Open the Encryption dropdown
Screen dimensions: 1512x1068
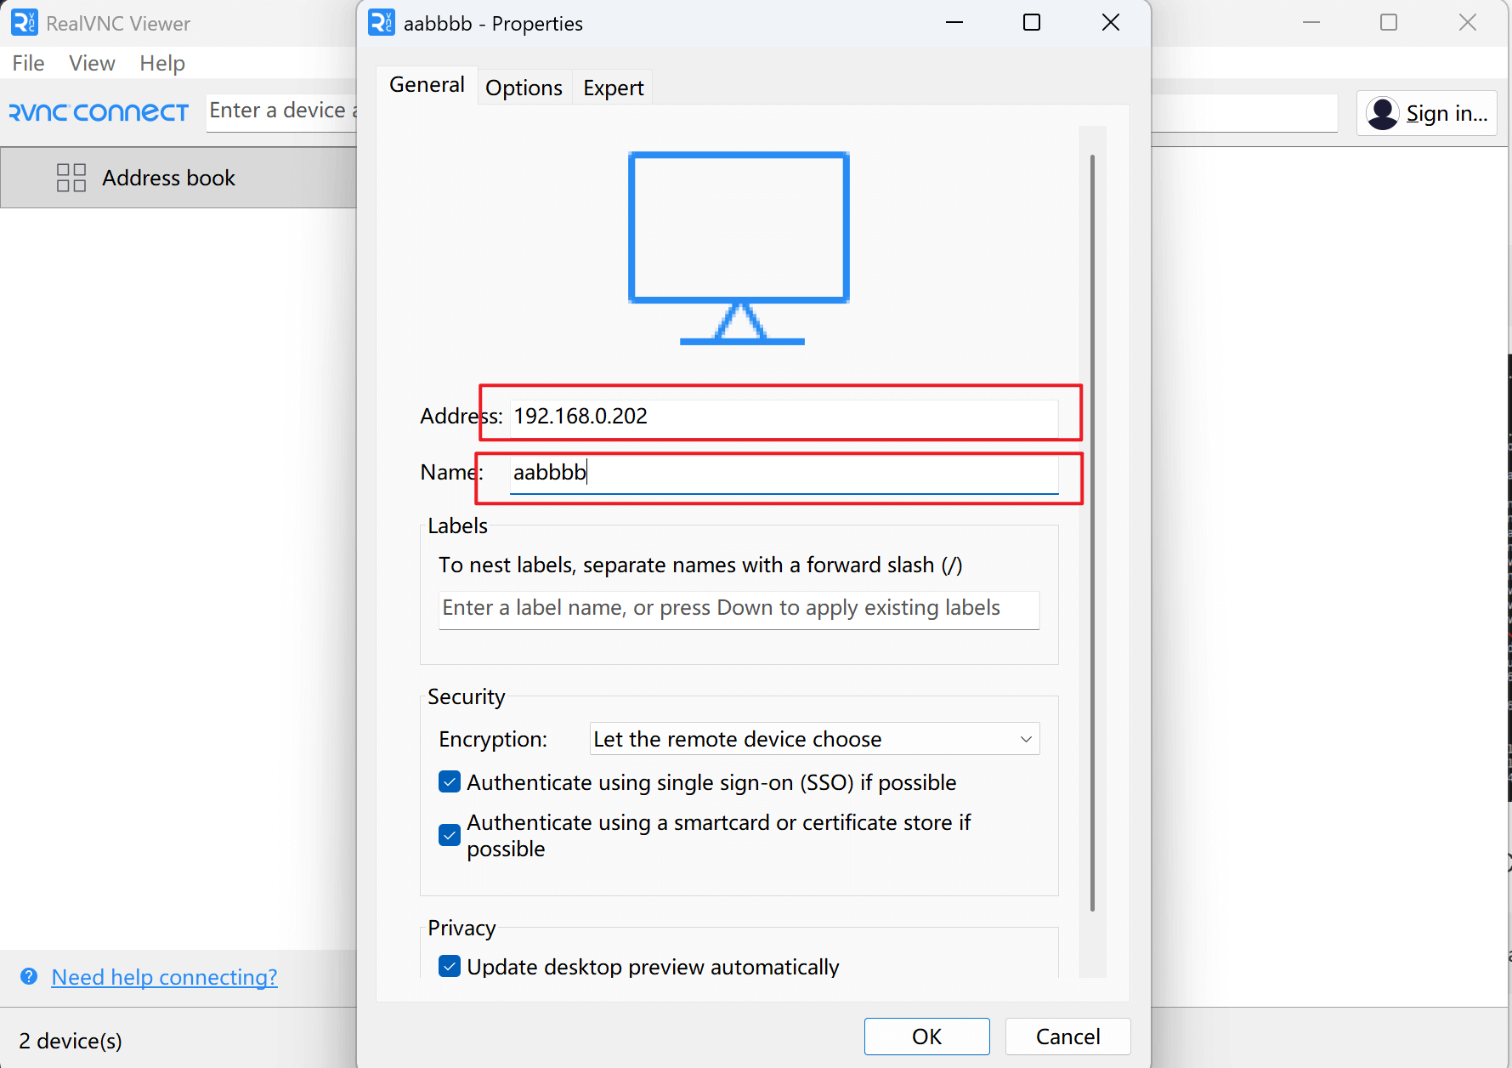coord(814,739)
